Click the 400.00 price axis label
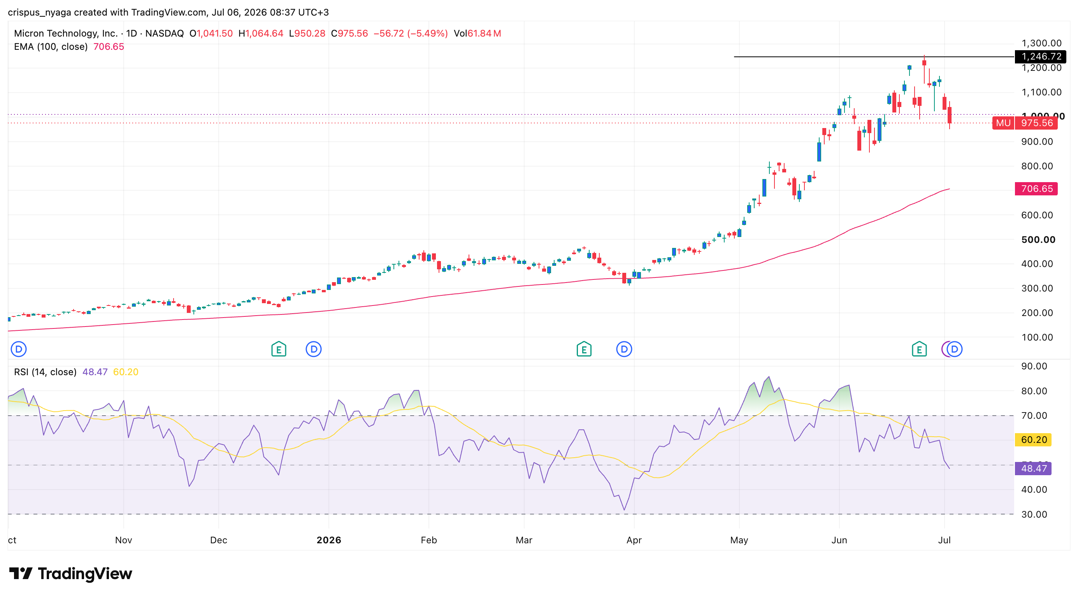Viewport: 1078px width, 597px height. (x=1037, y=264)
